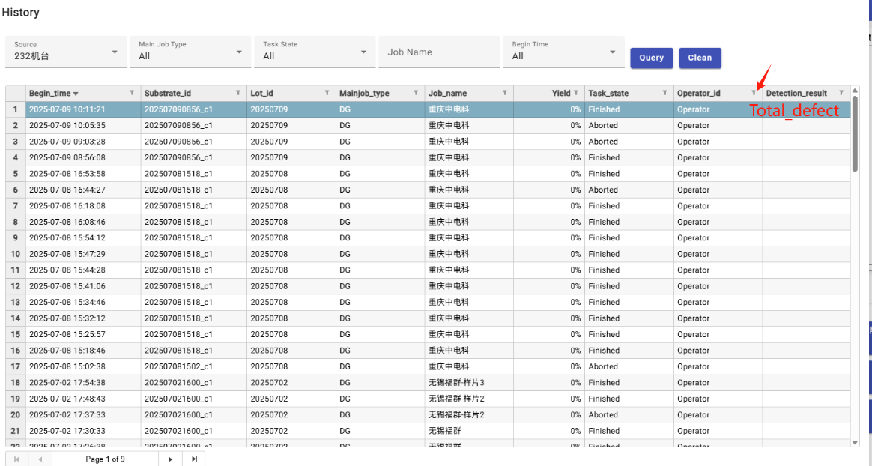Click the table vertical scrollbar thumb
Viewport: 872px width, 466px height.
click(856, 133)
